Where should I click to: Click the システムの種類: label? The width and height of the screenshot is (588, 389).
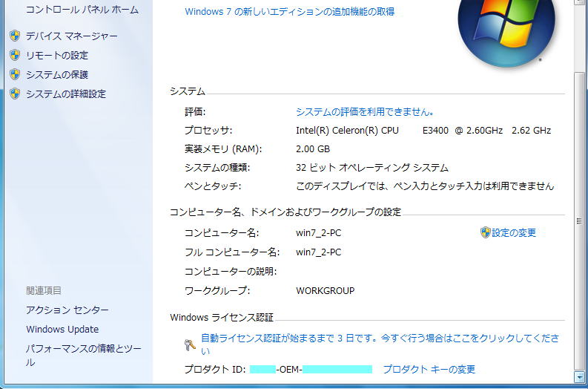click(x=217, y=167)
